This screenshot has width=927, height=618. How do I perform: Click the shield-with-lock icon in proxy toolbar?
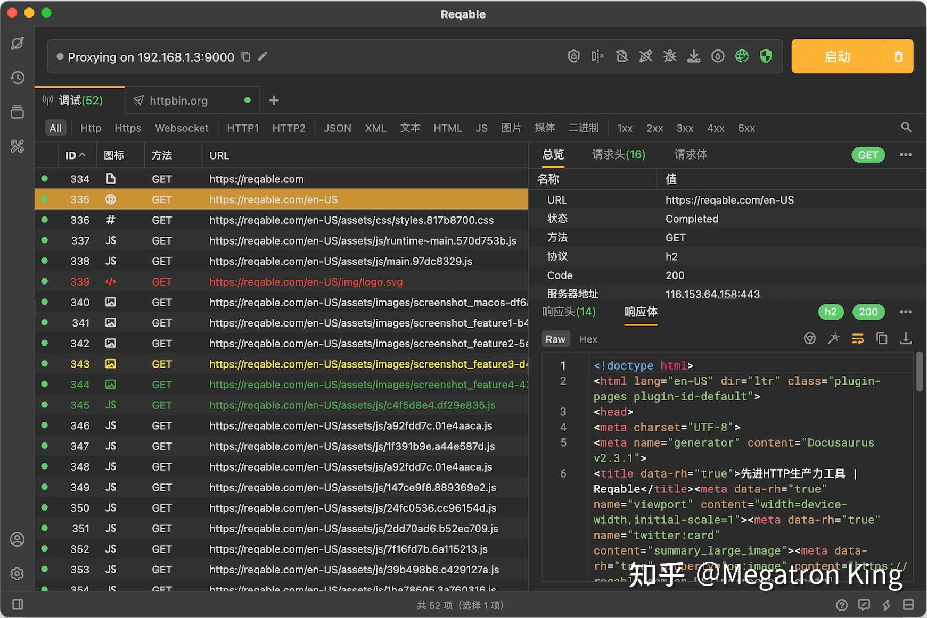pos(573,56)
